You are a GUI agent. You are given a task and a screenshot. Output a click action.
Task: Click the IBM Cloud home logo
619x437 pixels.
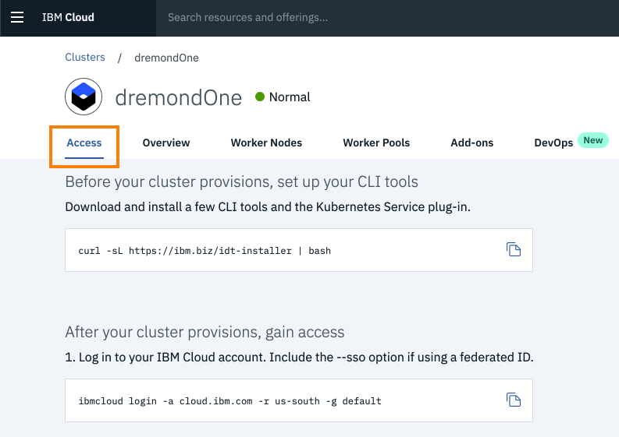(x=68, y=17)
